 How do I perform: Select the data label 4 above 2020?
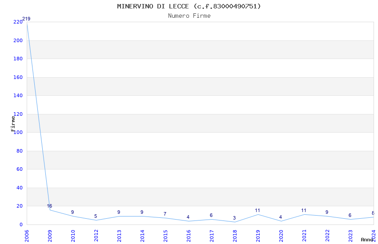(x=281, y=217)
